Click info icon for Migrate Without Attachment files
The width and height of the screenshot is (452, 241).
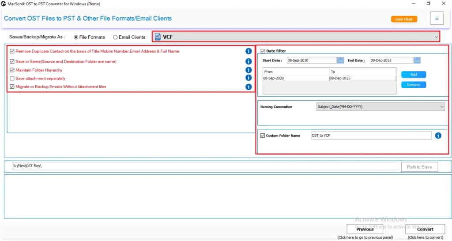[249, 87]
